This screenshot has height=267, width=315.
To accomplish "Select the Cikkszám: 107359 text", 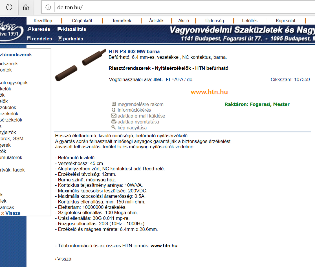I will 290,79.
